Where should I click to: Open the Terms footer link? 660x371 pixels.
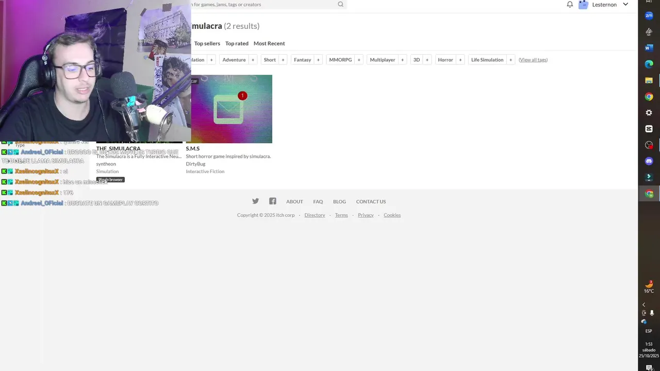coord(341,215)
